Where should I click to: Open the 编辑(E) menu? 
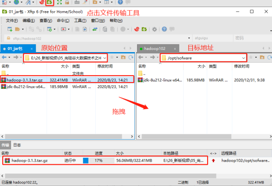pos(29,21)
